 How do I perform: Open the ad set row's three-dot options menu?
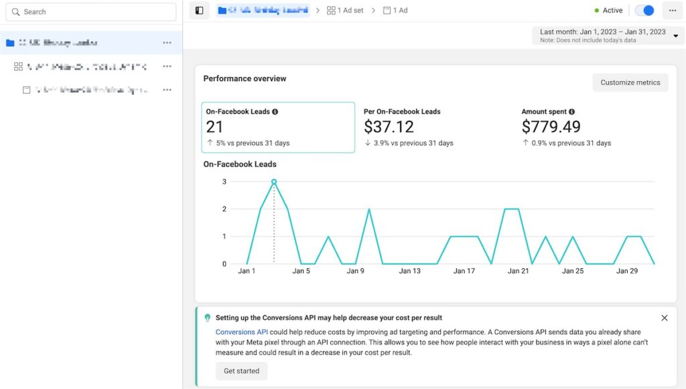167,66
